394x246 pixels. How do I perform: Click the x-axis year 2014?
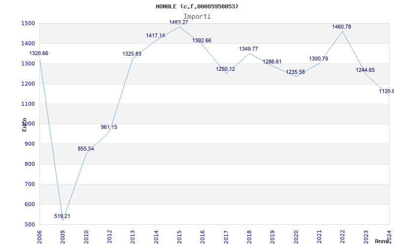pos(156,237)
